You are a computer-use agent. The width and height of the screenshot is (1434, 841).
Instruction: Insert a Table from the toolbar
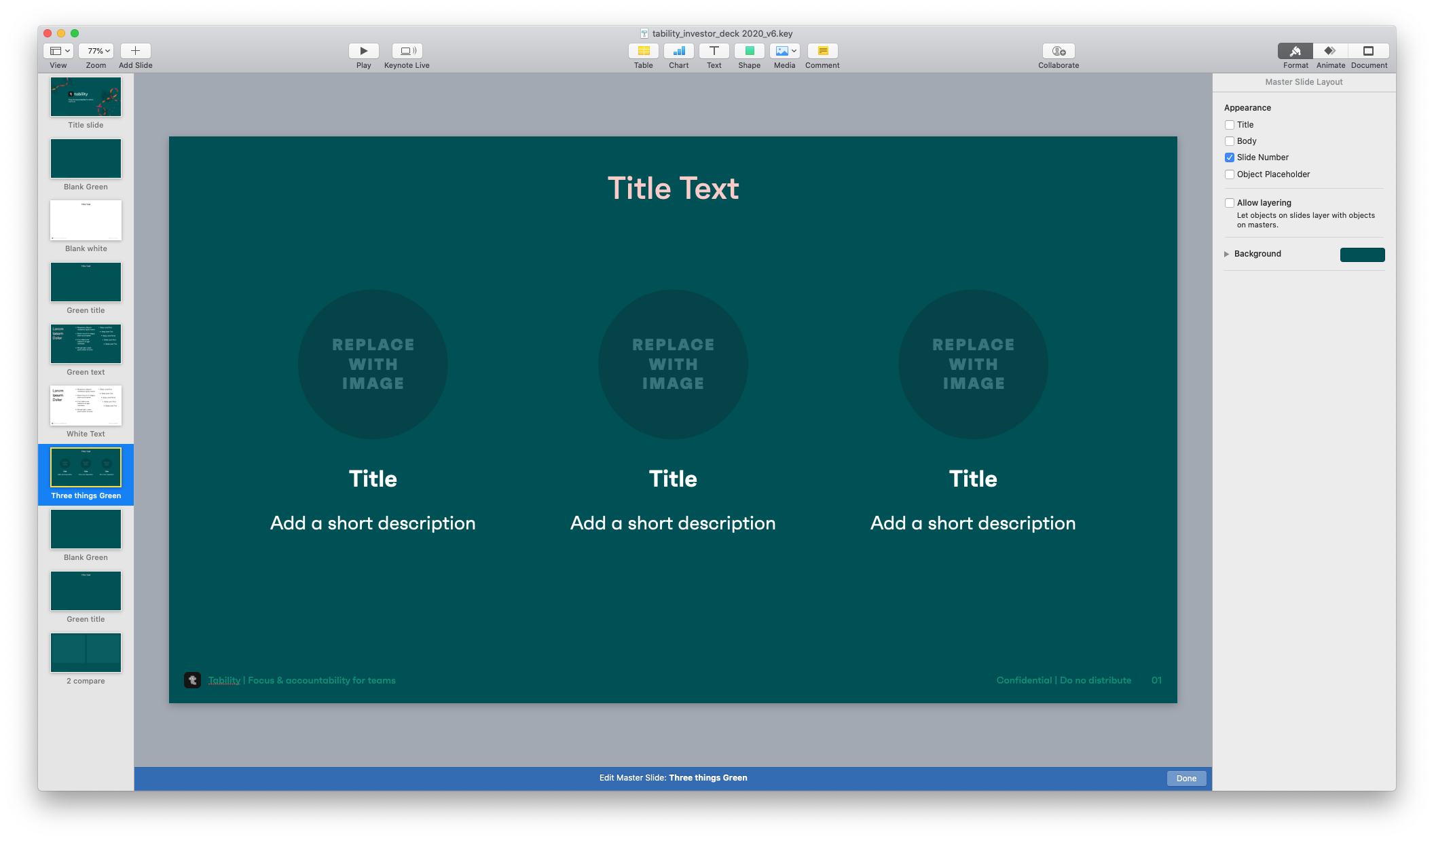(x=643, y=51)
